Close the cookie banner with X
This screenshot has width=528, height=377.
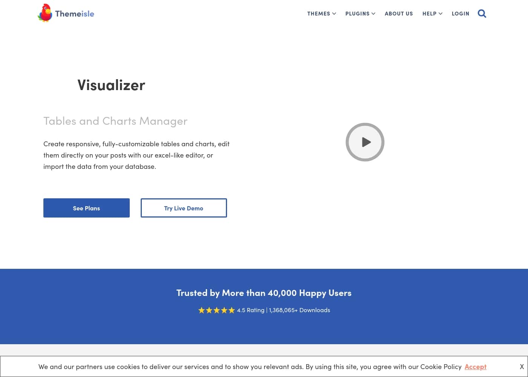tap(522, 366)
